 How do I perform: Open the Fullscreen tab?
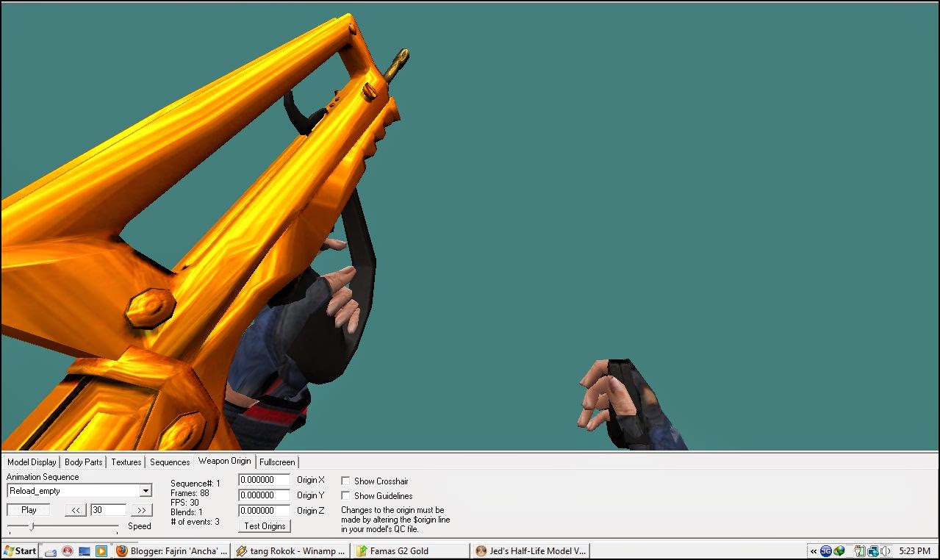(277, 462)
